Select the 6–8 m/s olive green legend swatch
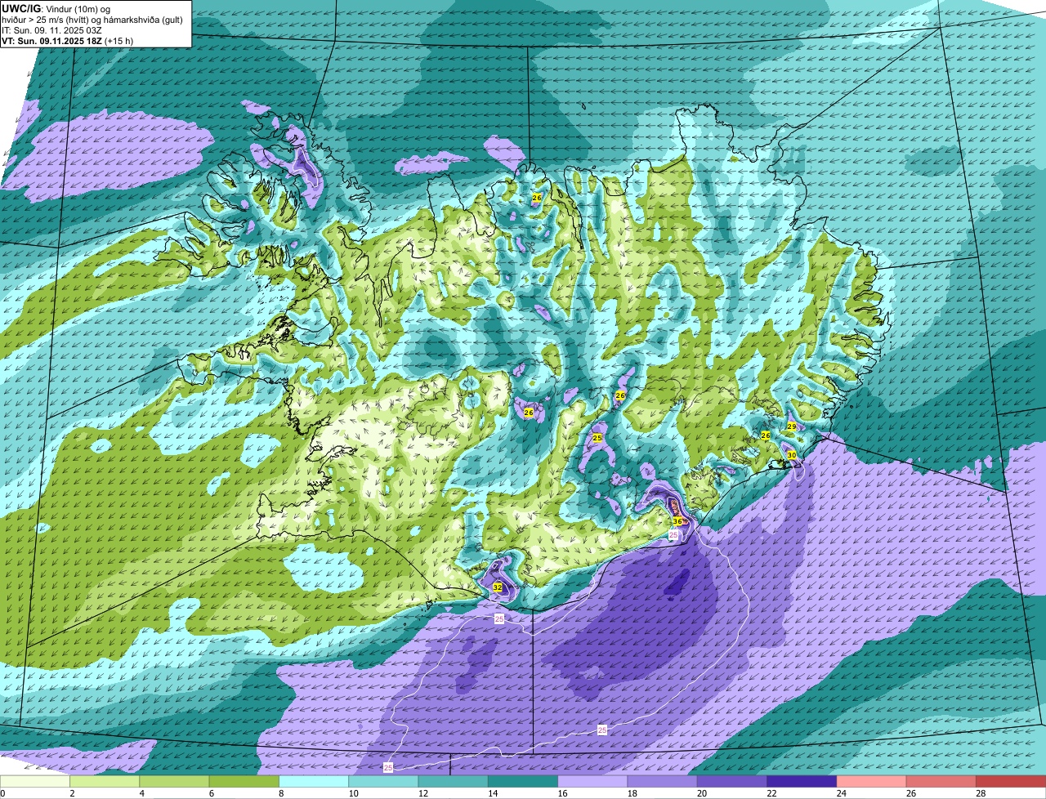1046x799 pixels. (x=244, y=781)
